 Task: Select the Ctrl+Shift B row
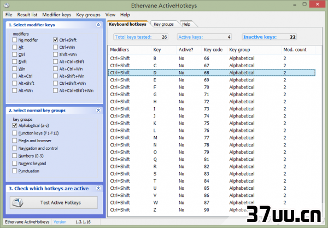212,59
